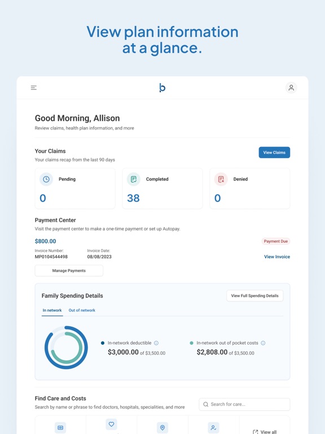Click the Search for care field
The height and width of the screenshot is (434, 325).
(244, 405)
